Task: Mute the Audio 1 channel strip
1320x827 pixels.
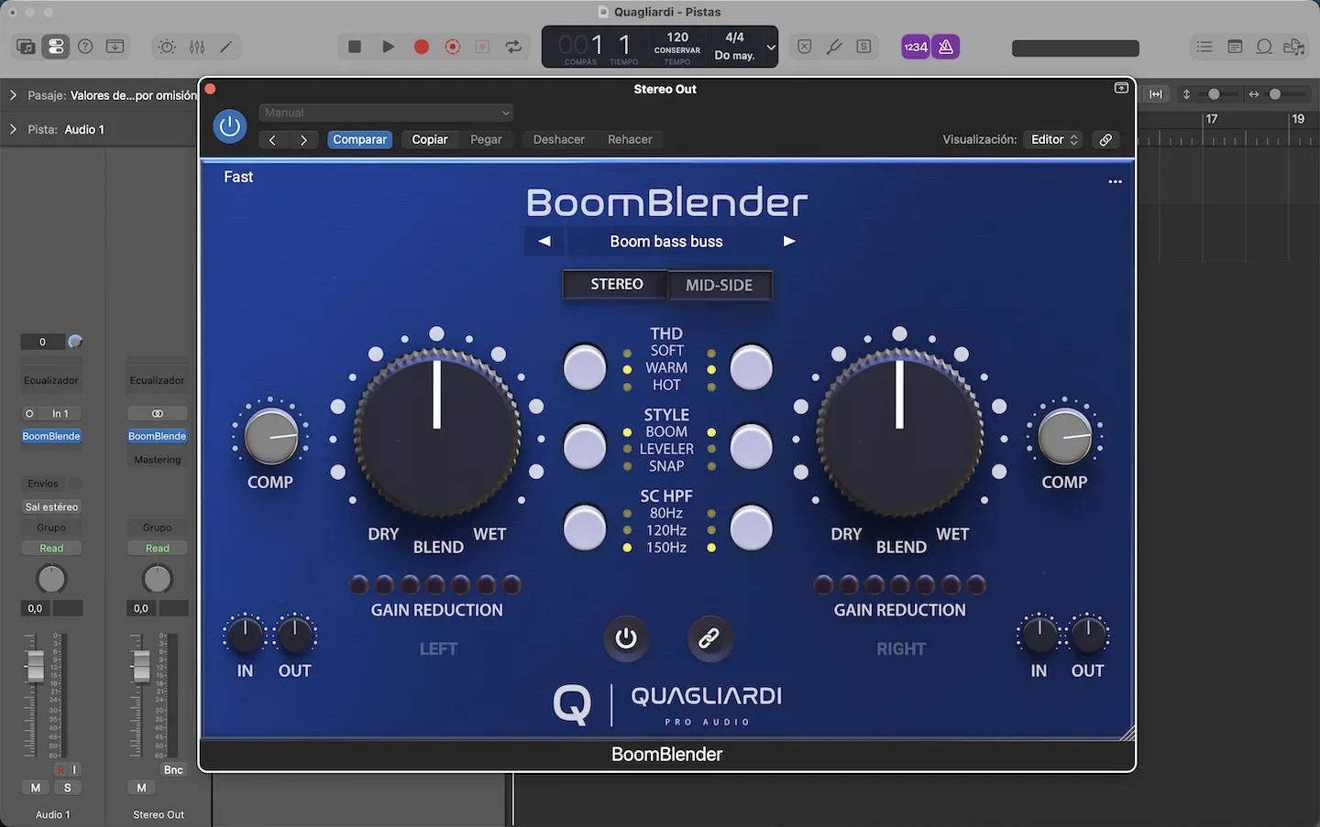Action: pyautogui.click(x=36, y=788)
